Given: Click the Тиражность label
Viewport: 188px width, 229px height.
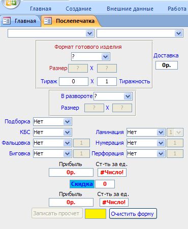Looking at the screenshot, I should (x=135, y=81).
